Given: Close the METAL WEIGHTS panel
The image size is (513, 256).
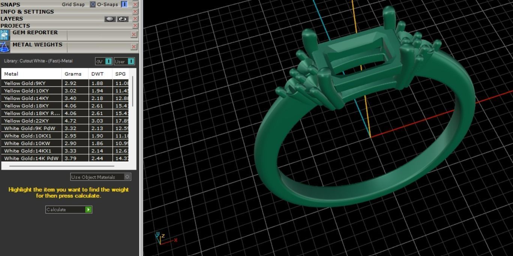Looking at the screenshot, I should click(x=134, y=47).
